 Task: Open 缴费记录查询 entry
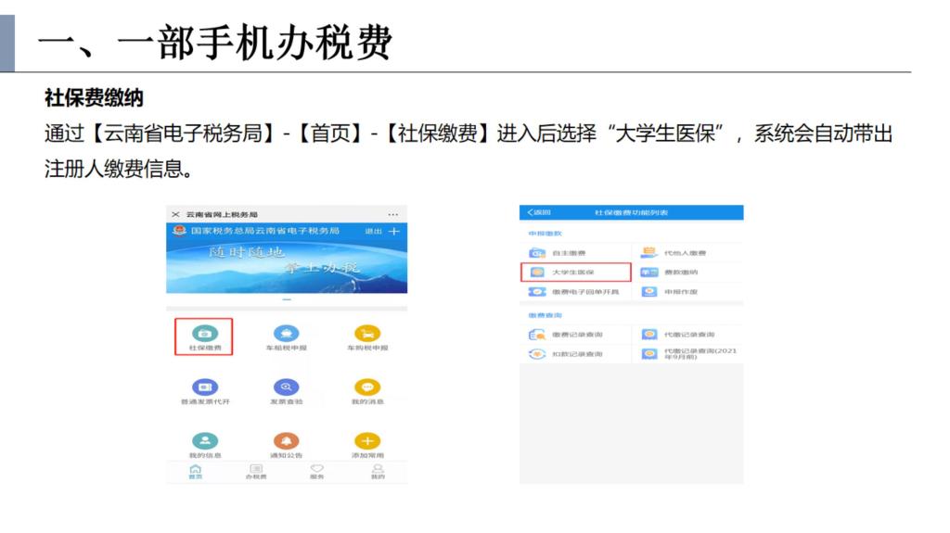pyautogui.click(x=575, y=335)
